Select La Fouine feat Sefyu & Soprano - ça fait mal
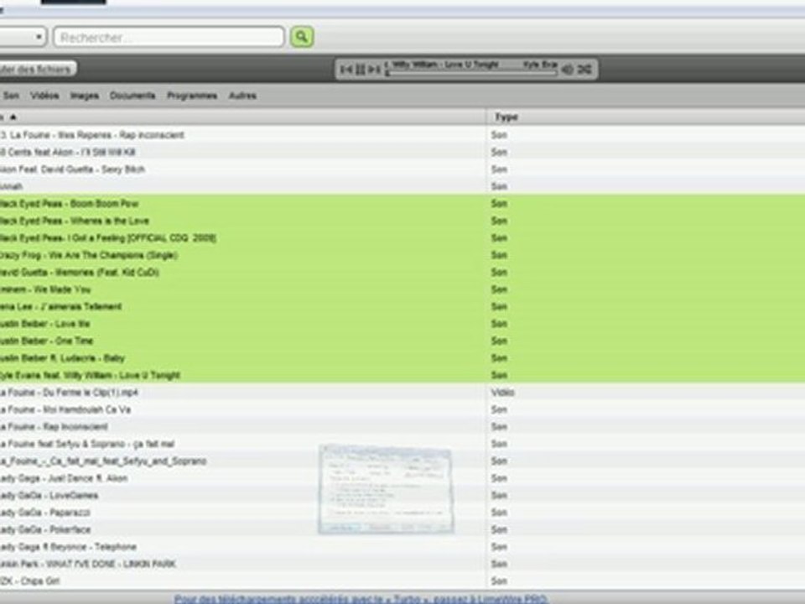 [402, 444]
